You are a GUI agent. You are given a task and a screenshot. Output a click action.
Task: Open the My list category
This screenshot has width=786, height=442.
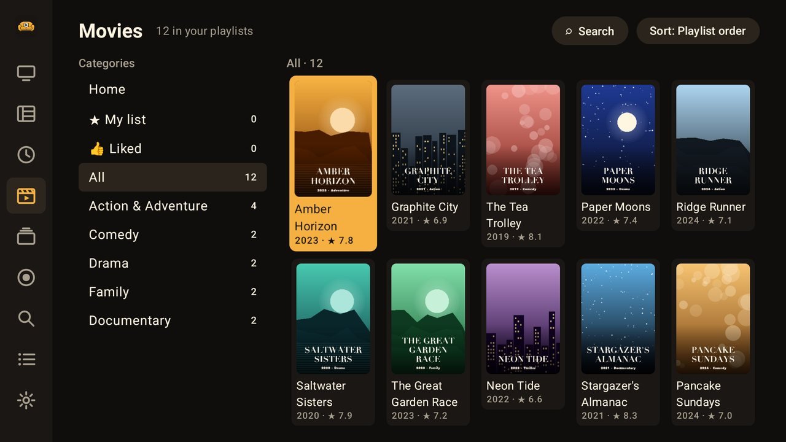[173, 120]
